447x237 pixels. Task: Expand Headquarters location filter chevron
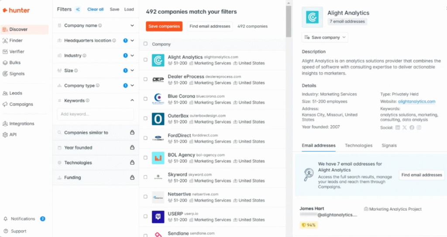pos(132,41)
